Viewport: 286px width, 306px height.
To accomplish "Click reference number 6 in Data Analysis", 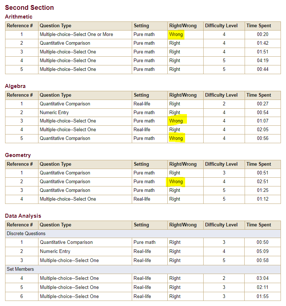I will tap(22, 297).
